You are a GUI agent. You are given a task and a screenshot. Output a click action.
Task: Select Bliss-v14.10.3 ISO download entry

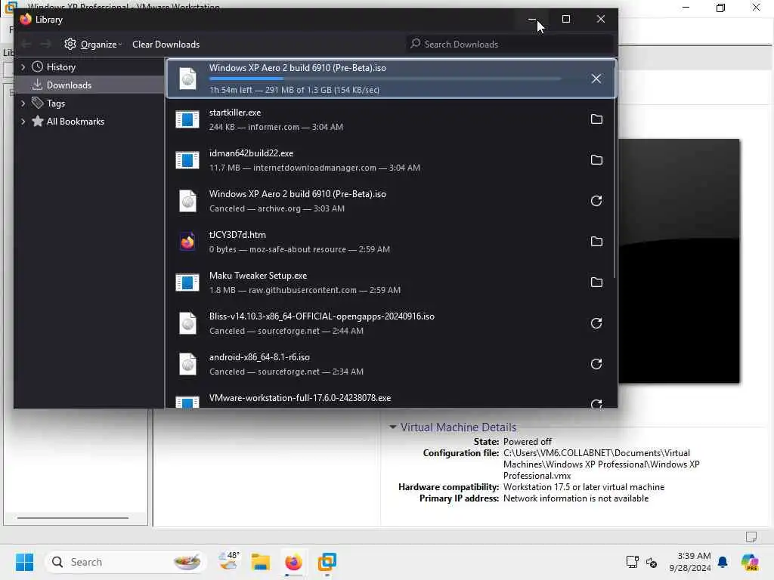391,323
